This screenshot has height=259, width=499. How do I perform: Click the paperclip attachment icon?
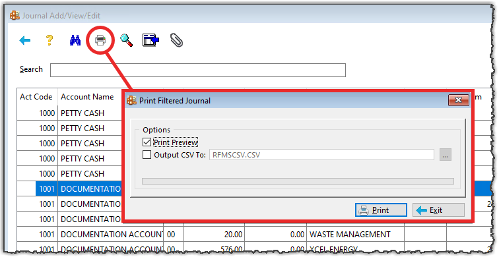pyautogui.click(x=176, y=40)
